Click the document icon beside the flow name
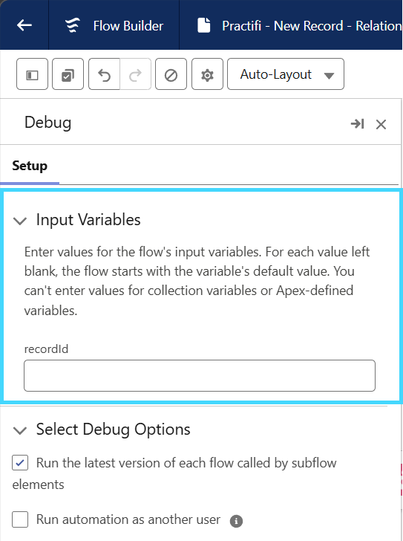 pos(204,25)
